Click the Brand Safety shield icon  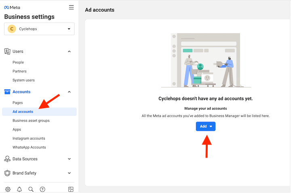point(7,173)
